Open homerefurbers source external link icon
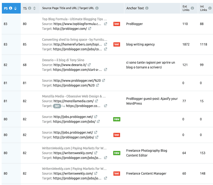 coord(105,44)
